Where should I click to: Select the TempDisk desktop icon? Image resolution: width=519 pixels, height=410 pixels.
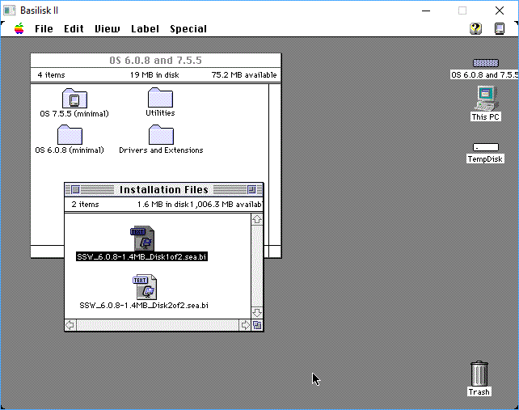click(x=486, y=147)
